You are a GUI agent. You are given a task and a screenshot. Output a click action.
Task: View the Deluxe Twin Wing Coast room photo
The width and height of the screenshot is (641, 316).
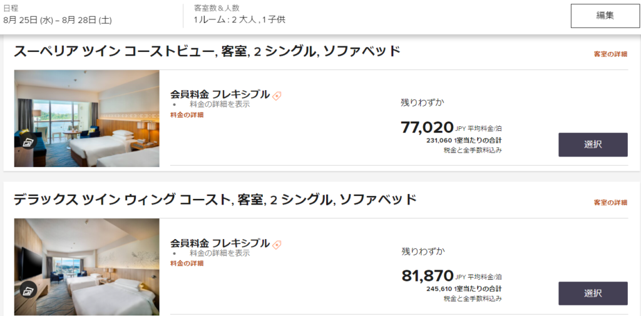tap(86, 267)
